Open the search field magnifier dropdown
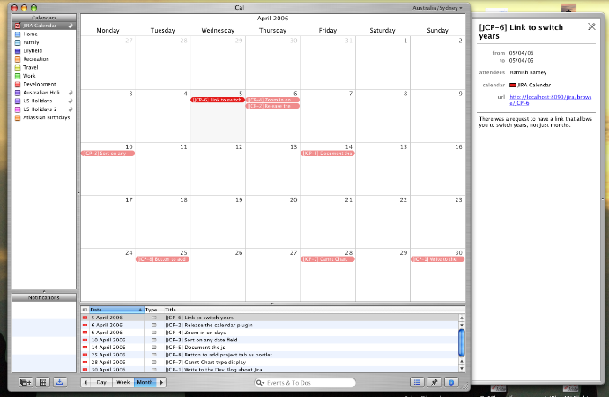609x397 pixels. [262, 383]
